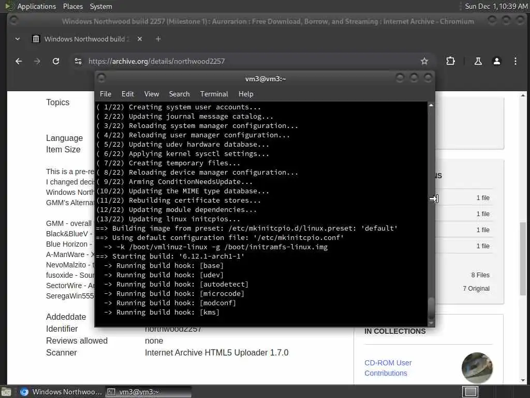Click the Addeddate metadata label
This screenshot has width=530, height=398.
tap(66, 317)
